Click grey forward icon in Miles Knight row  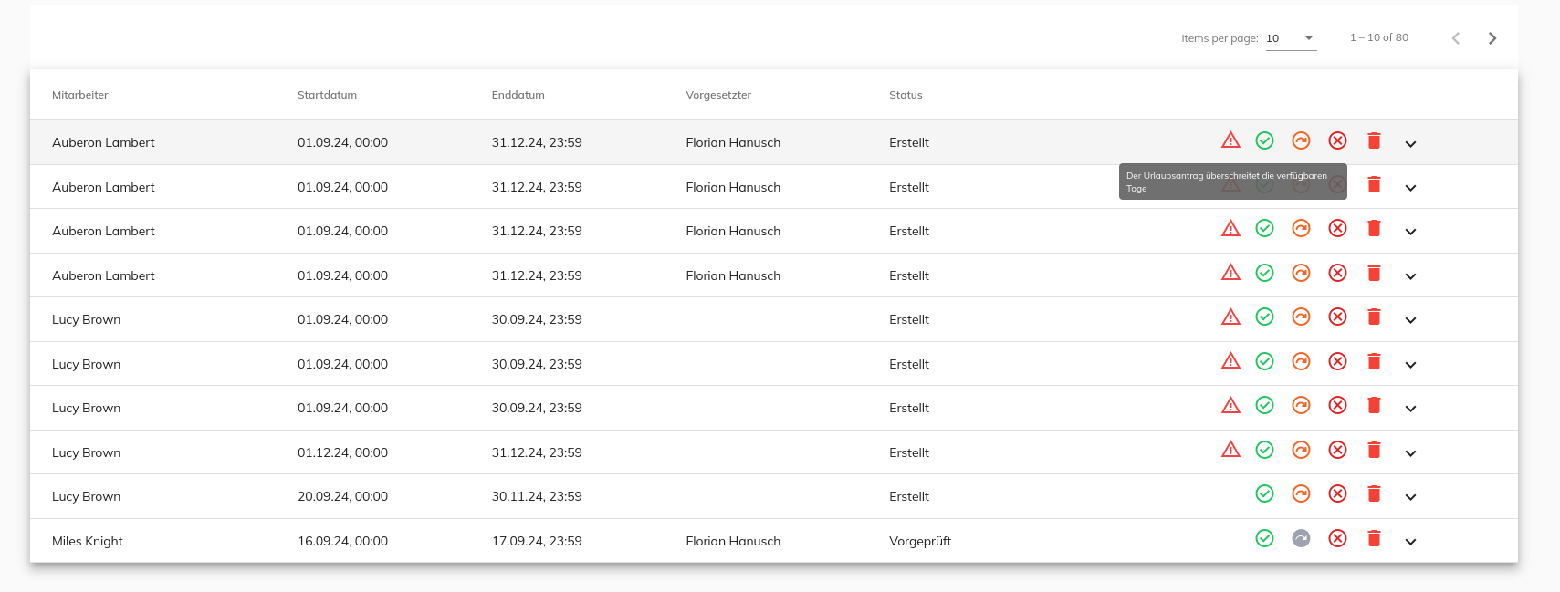(x=1301, y=538)
